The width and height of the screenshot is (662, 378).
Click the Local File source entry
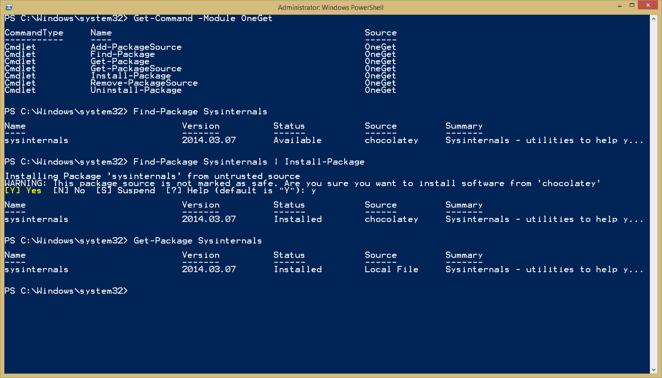click(391, 269)
